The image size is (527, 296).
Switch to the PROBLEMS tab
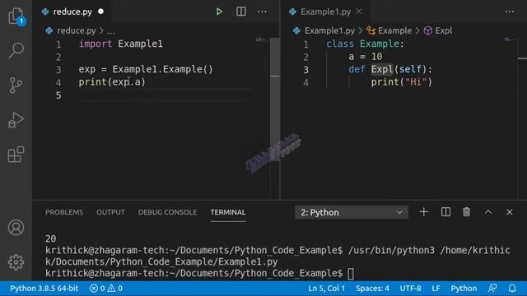click(x=64, y=212)
